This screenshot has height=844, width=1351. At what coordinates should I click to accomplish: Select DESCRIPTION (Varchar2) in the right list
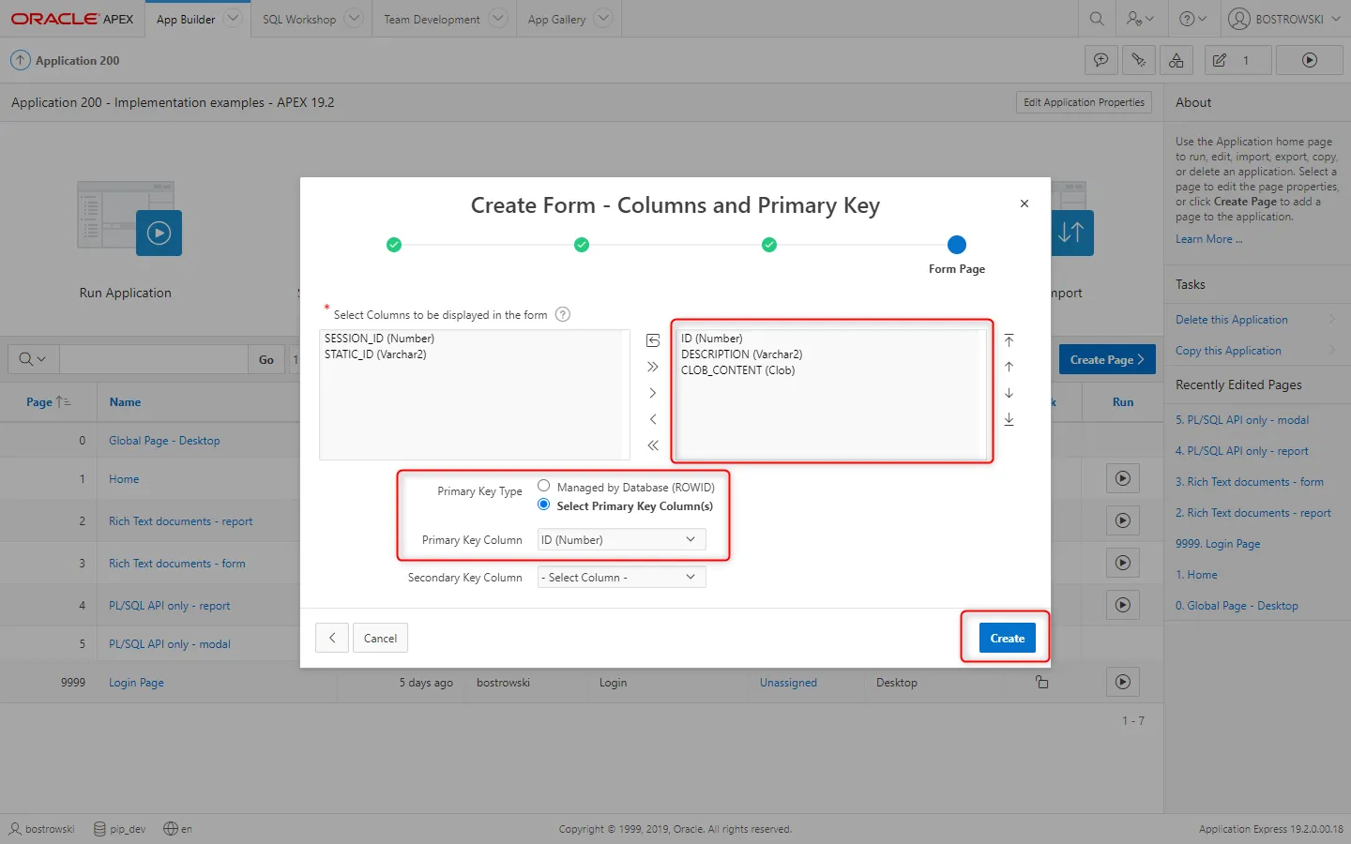pos(741,354)
